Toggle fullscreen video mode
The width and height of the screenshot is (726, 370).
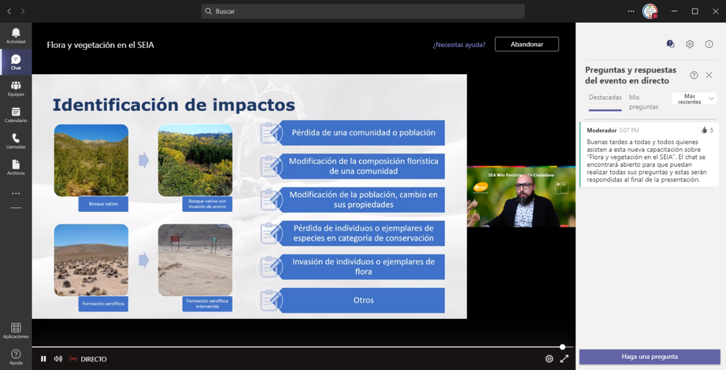[x=564, y=359]
